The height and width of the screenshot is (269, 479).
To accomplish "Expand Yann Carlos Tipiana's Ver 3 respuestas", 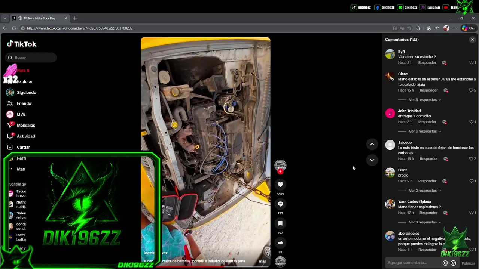I will (425, 222).
